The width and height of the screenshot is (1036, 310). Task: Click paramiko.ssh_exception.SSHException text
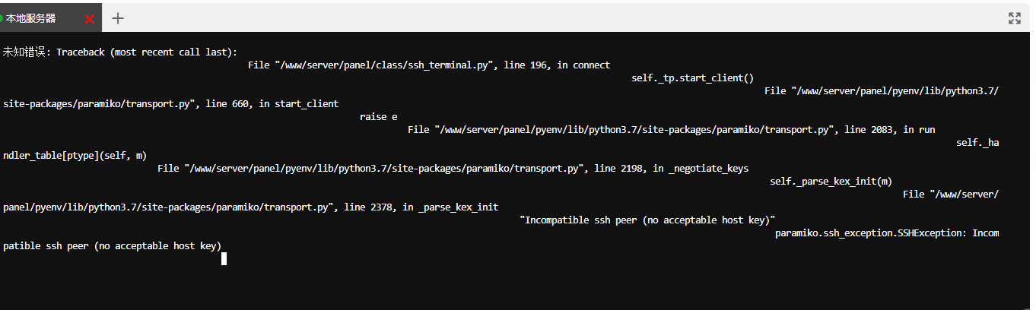[871, 232]
